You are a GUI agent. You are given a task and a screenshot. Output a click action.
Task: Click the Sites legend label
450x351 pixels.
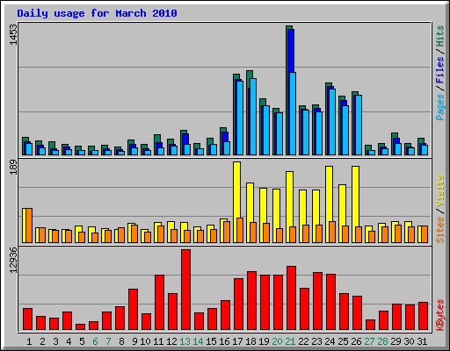[440, 230]
